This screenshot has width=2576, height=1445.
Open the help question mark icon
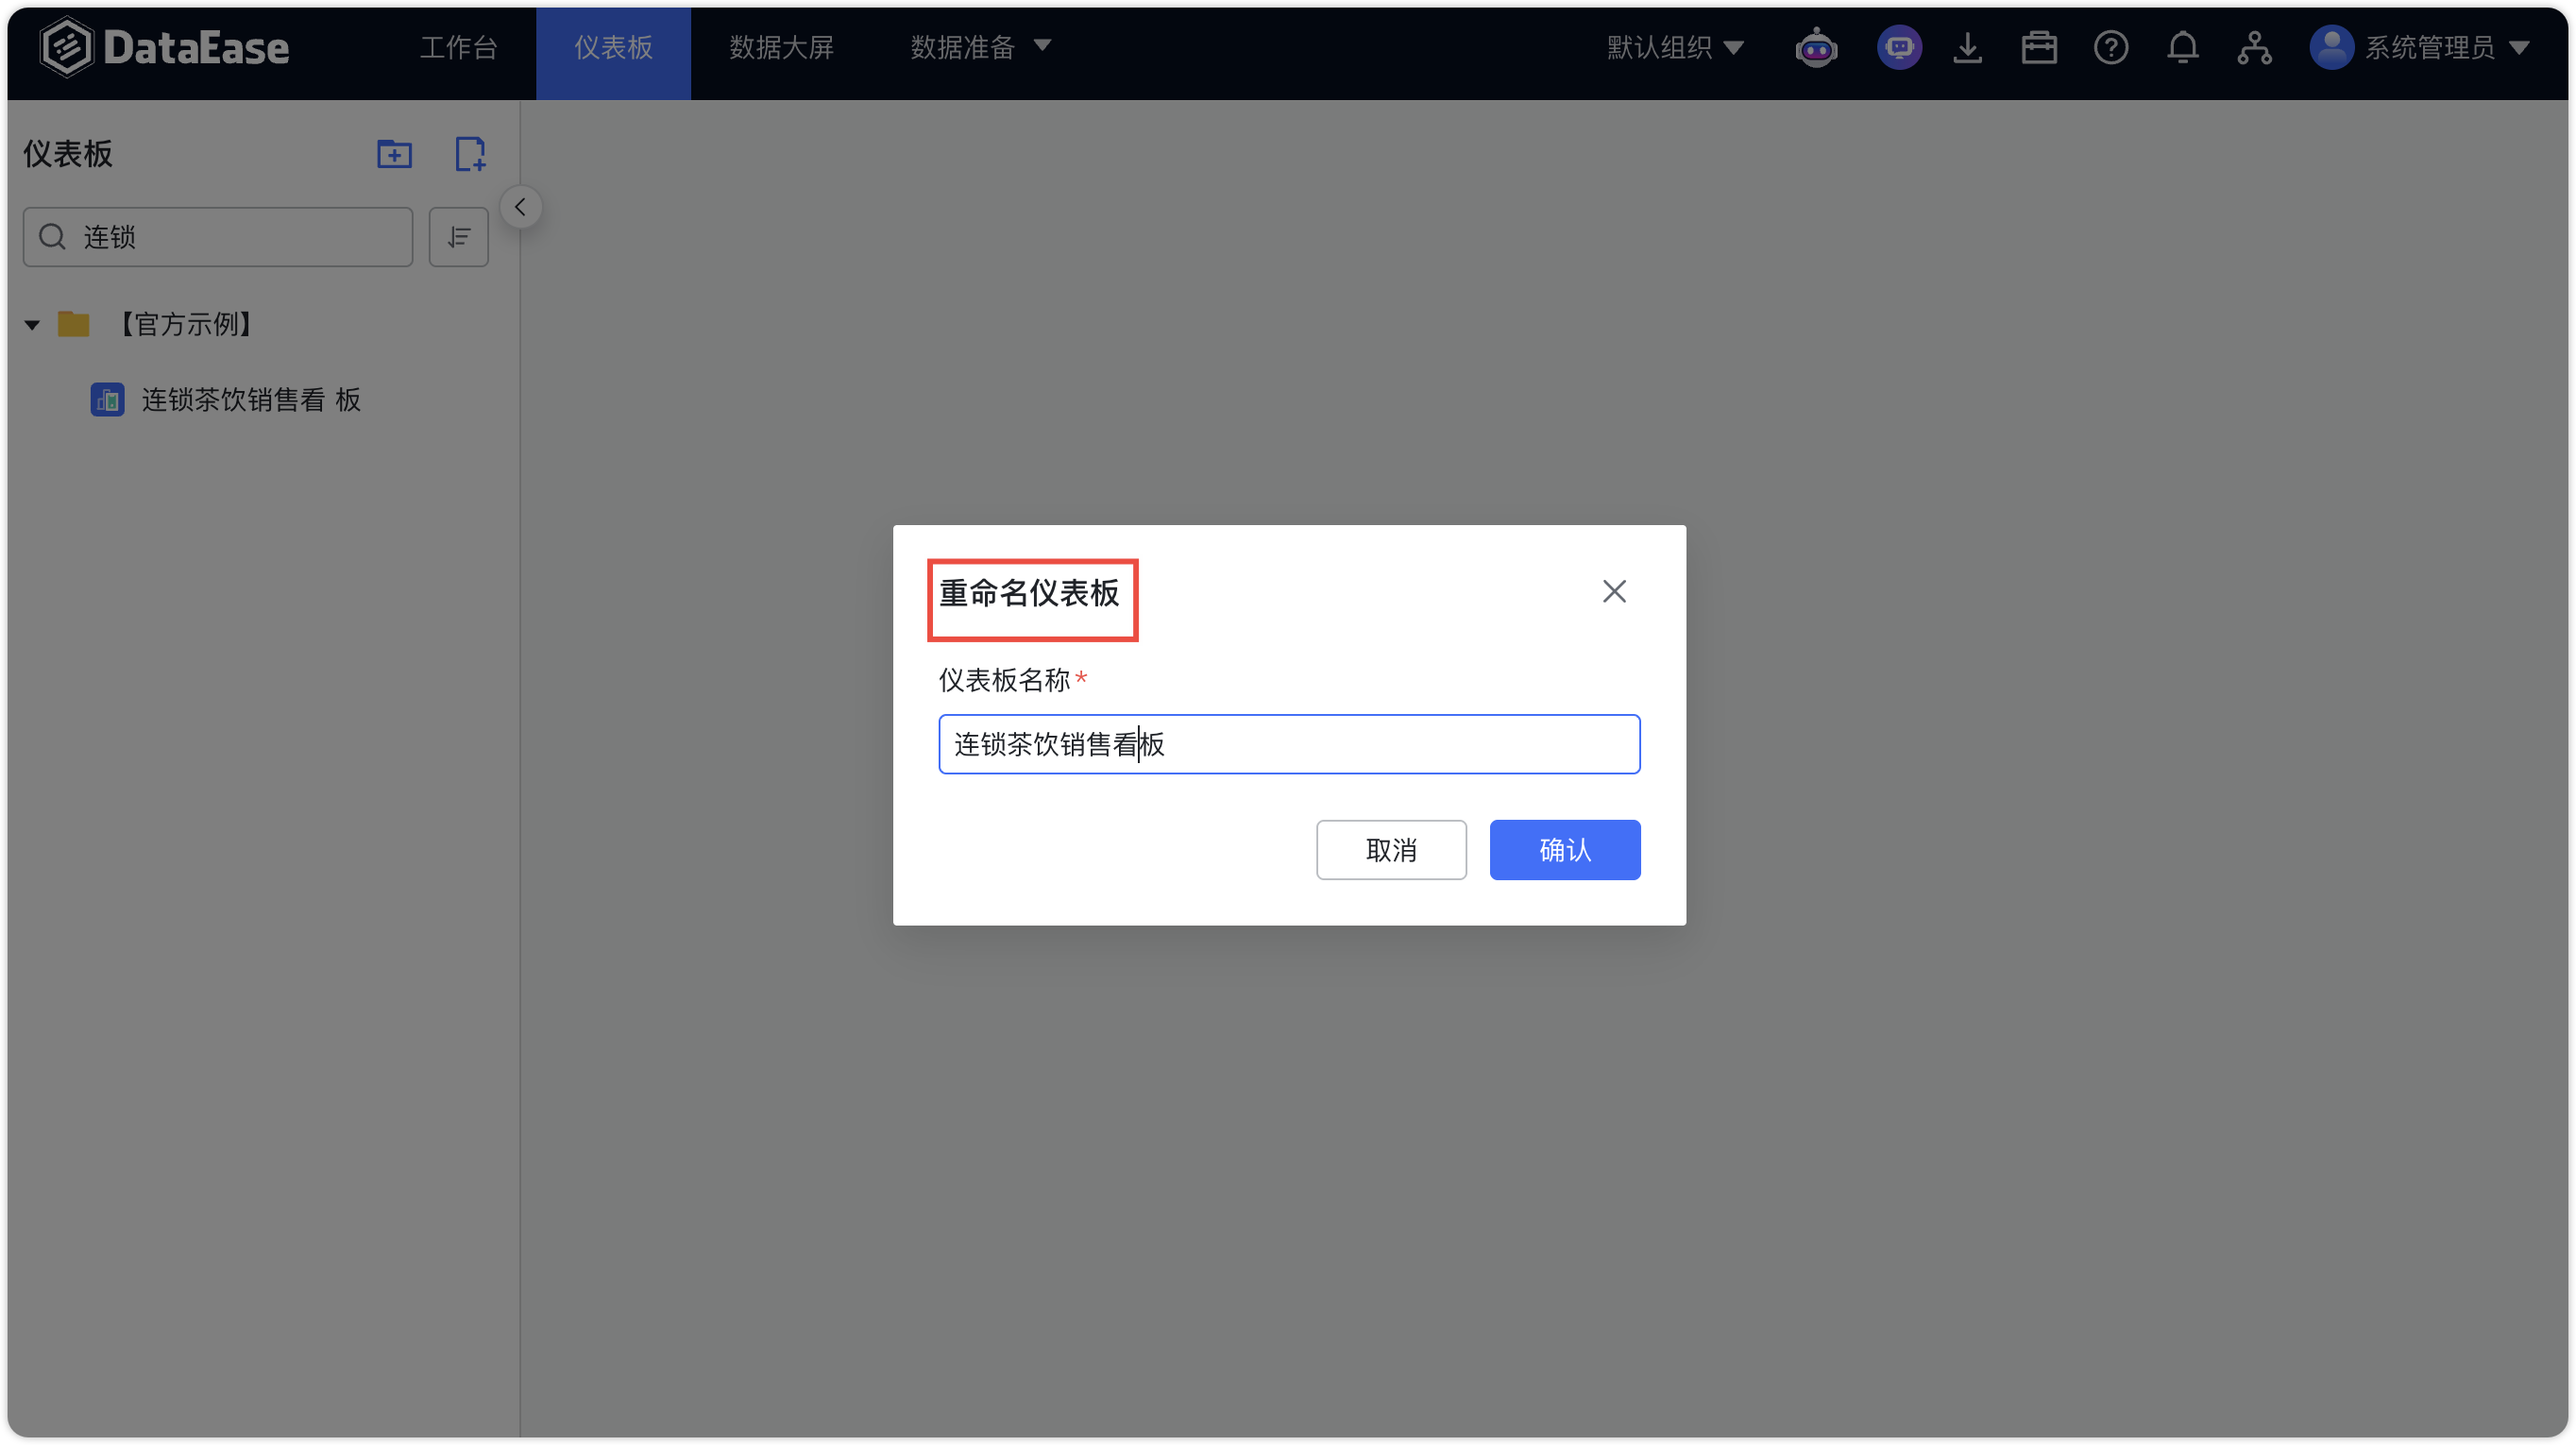click(x=2111, y=47)
